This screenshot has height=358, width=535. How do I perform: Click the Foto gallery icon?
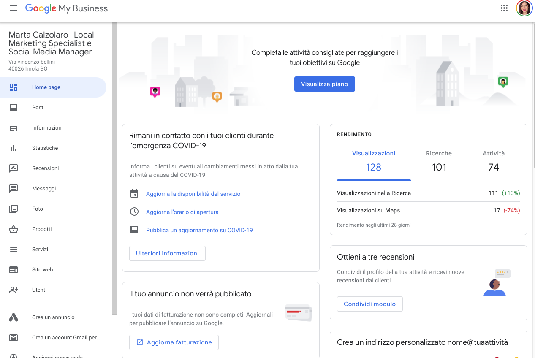pyautogui.click(x=14, y=209)
